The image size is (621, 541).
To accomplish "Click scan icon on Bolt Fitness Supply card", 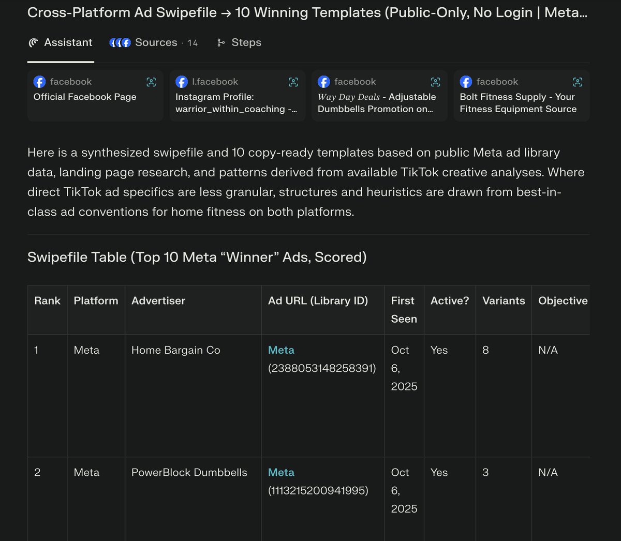I will click(x=578, y=82).
